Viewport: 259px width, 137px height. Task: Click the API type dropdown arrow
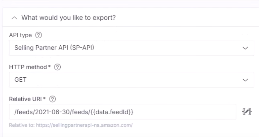(245, 48)
